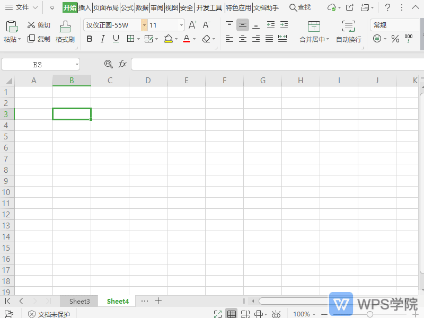Open font size dropdown arrow

(181, 25)
